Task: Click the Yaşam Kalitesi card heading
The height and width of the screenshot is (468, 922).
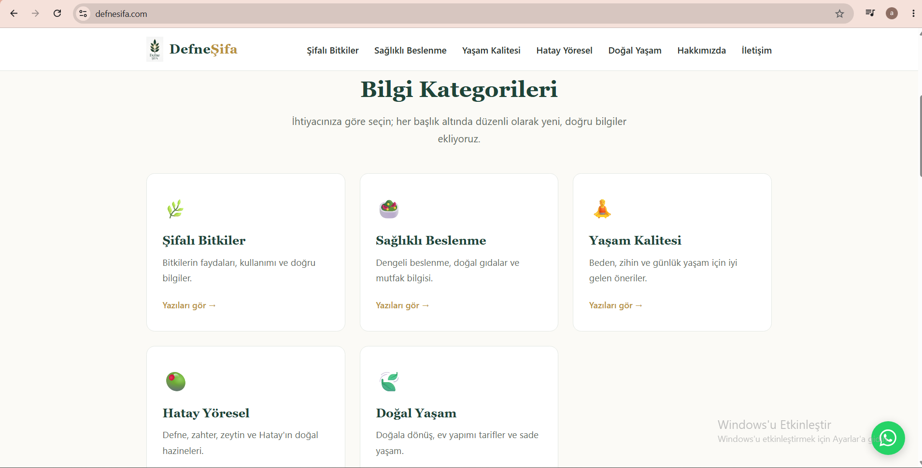Action: pyautogui.click(x=635, y=240)
